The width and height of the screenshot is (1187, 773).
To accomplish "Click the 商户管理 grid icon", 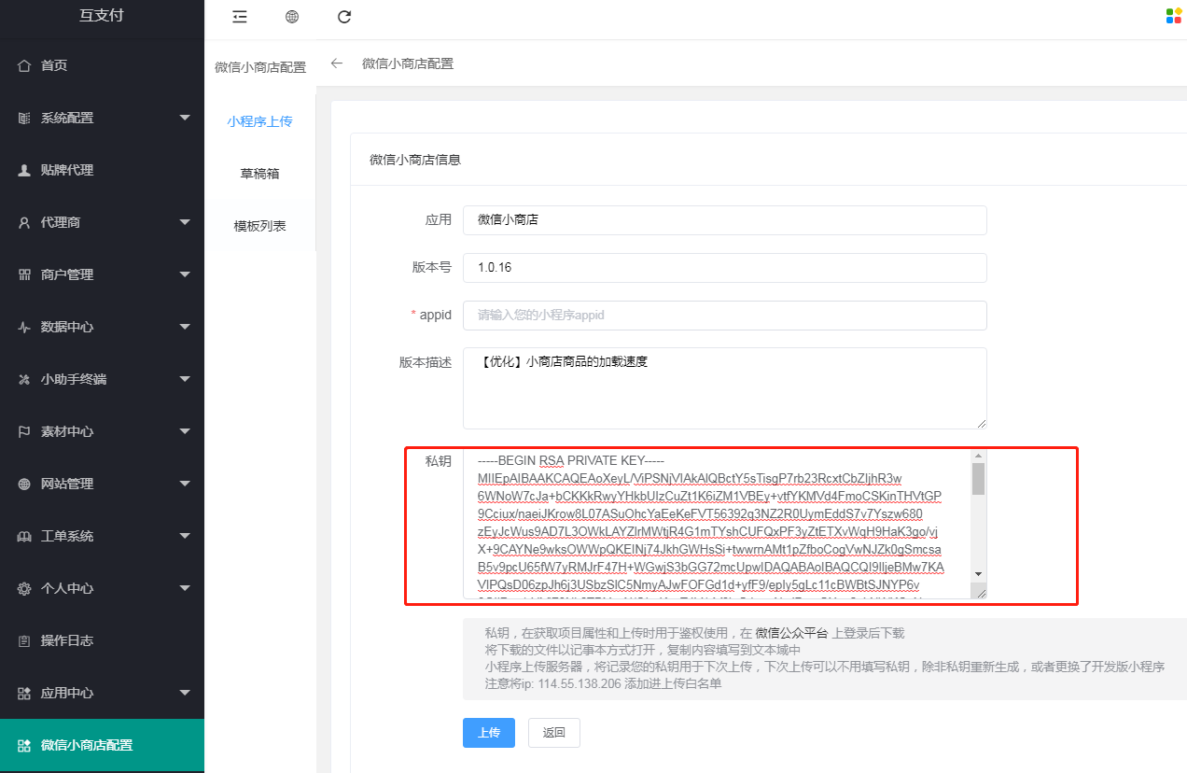I will tap(24, 274).
